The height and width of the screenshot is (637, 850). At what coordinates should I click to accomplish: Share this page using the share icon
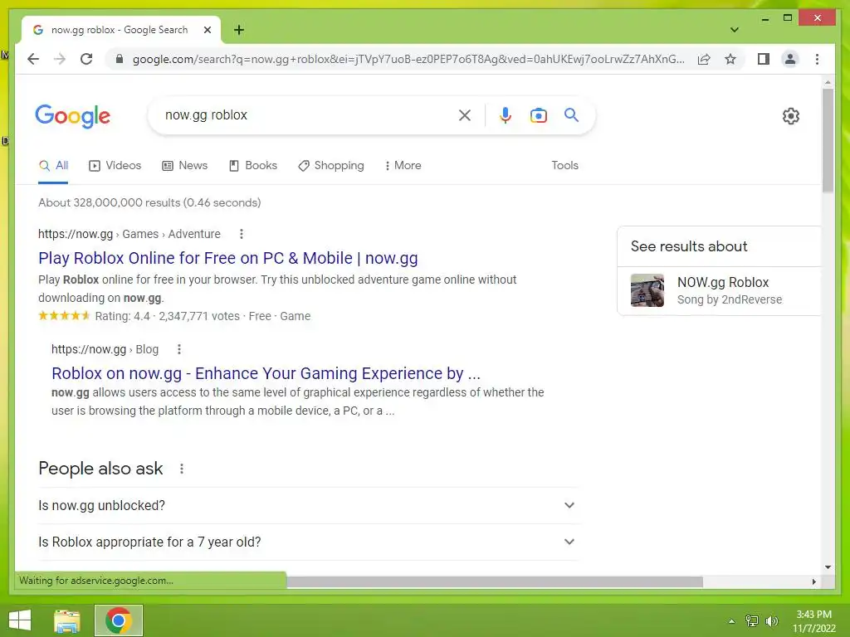click(704, 59)
